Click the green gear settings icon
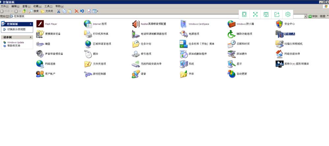The width and height of the screenshot is (329, 146). pyautogui.click(x=288, y=14)
